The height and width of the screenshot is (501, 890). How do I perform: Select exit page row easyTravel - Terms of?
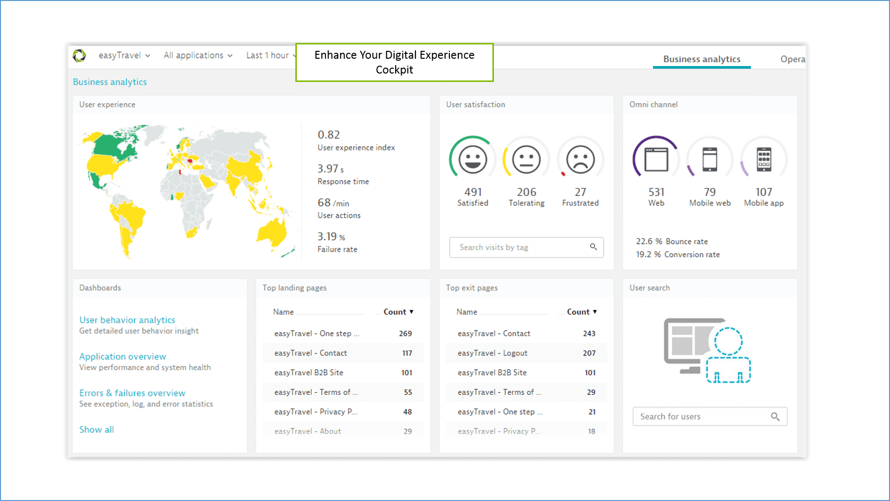pos(526,392)
